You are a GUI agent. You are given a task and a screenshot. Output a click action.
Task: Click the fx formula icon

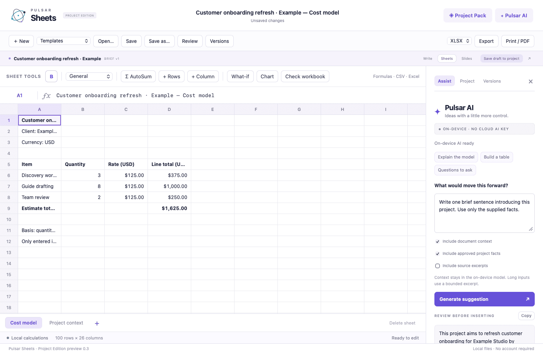46,96
